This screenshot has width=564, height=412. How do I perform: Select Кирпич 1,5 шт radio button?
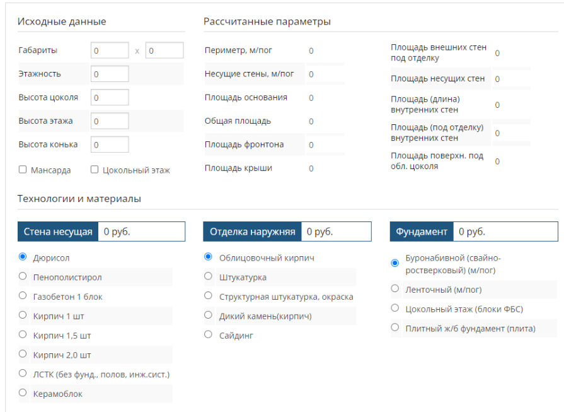click(x=23, y=335)
